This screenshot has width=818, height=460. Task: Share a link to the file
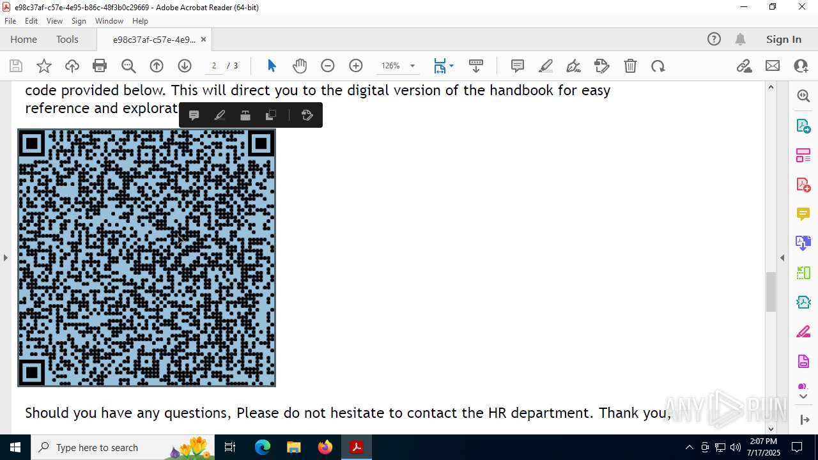pos(745,66)
